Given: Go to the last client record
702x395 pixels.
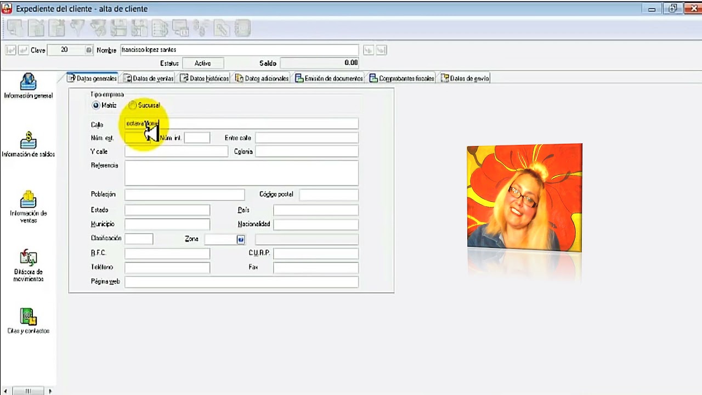Looking at the screenshot, I should pos(381,50).
